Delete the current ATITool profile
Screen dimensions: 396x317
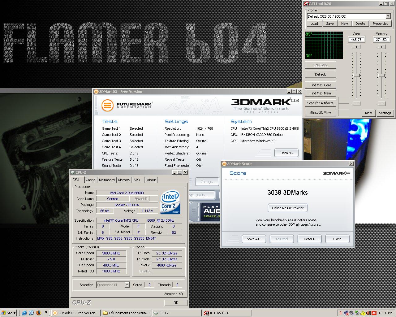tap(360, 24)
